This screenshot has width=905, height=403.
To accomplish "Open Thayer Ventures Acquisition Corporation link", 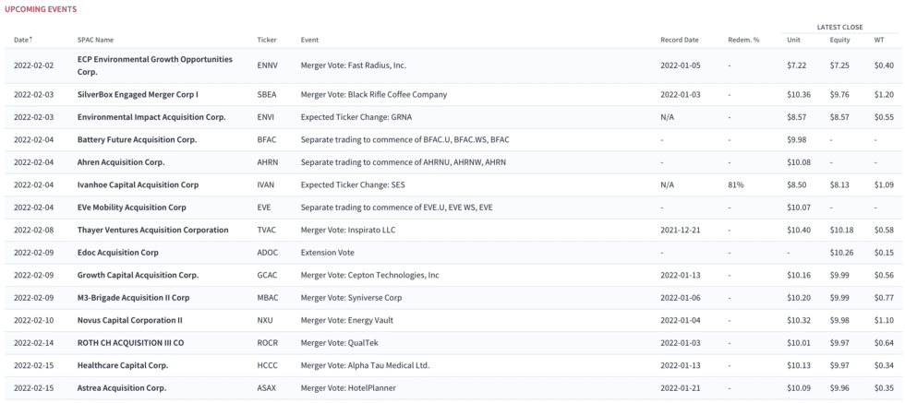I will [153, 230].
